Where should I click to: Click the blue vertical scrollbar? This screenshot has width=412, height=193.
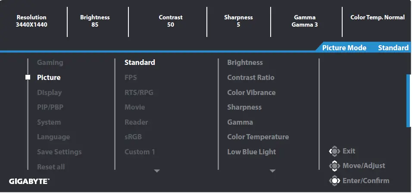click(408, 101)
